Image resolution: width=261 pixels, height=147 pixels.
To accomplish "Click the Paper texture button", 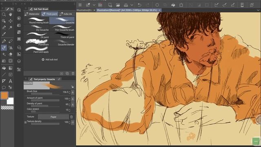I will (53, 117).
